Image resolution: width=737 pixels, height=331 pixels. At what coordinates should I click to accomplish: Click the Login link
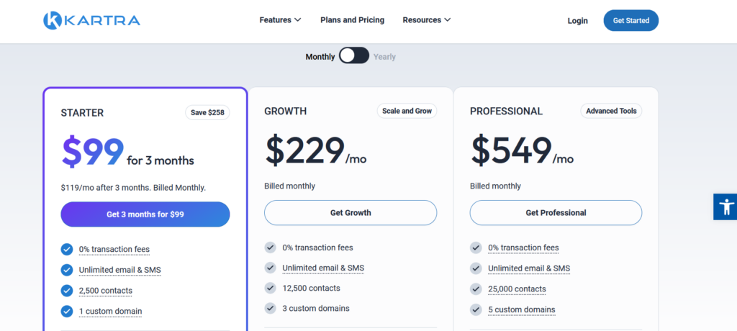click(x=577, y=21)
